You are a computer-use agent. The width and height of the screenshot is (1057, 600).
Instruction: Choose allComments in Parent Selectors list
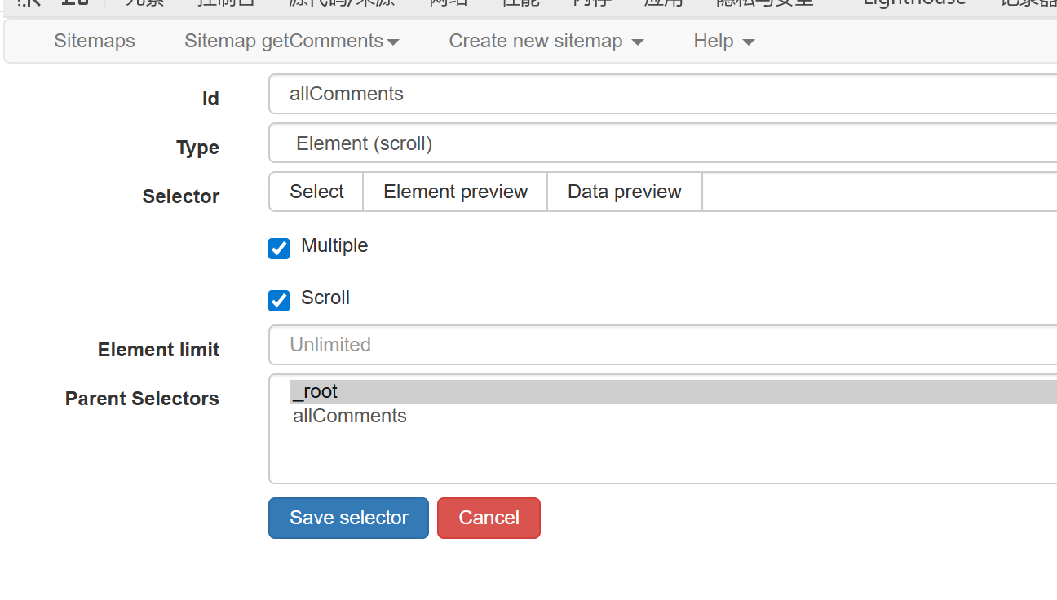point(350,417)
